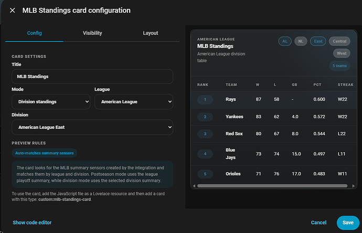Click the RANK column header

tap(203, 85)
